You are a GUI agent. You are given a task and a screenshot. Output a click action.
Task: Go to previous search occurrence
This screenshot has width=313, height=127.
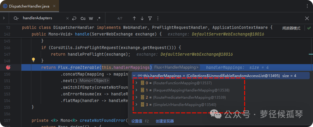pos(134,18)
